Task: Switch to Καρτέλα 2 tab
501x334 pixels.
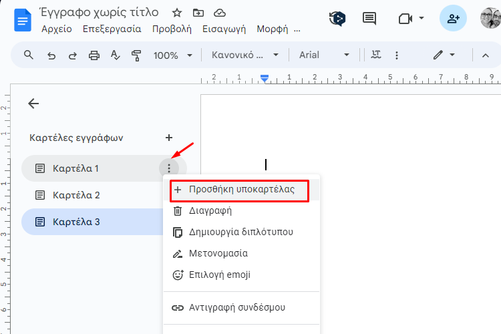Action: click(76, 195)
